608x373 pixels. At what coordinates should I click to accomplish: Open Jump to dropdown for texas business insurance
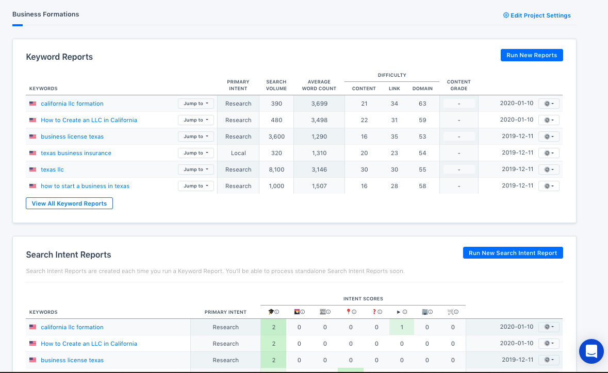196,153
